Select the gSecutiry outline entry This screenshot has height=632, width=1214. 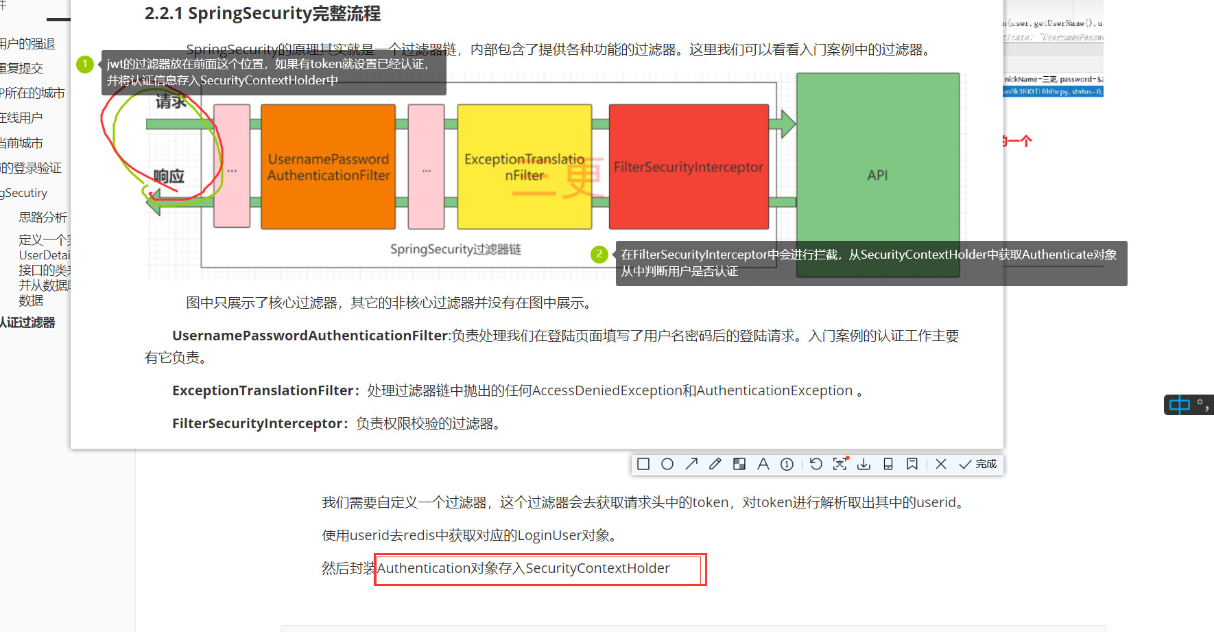click(24, 193)
